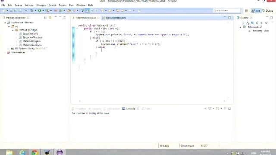Open Package Explorer view menu
The width and height of the screenshot is (276, 155).
[56, 17]
